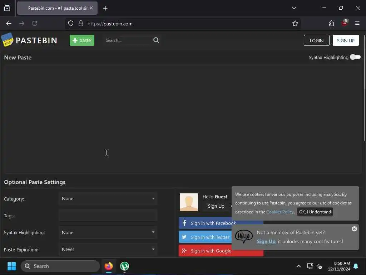Click the Firefox taskbar icon
Image resolution: width=366 pixels, height=275 pixels.
tap(109, 266)
